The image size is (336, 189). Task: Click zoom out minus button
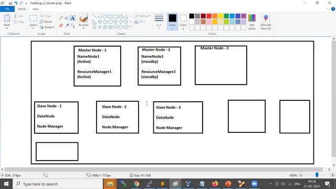[301, 175]
